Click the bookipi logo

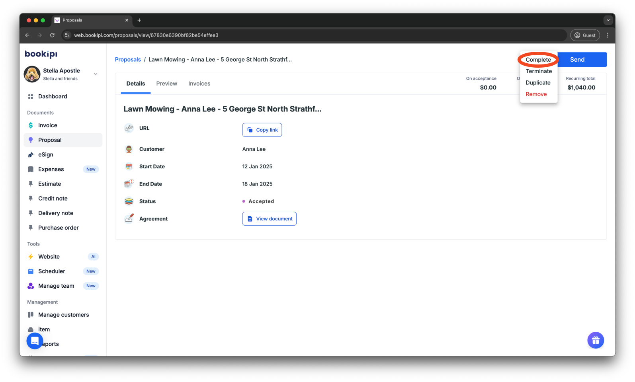[41, 54]
